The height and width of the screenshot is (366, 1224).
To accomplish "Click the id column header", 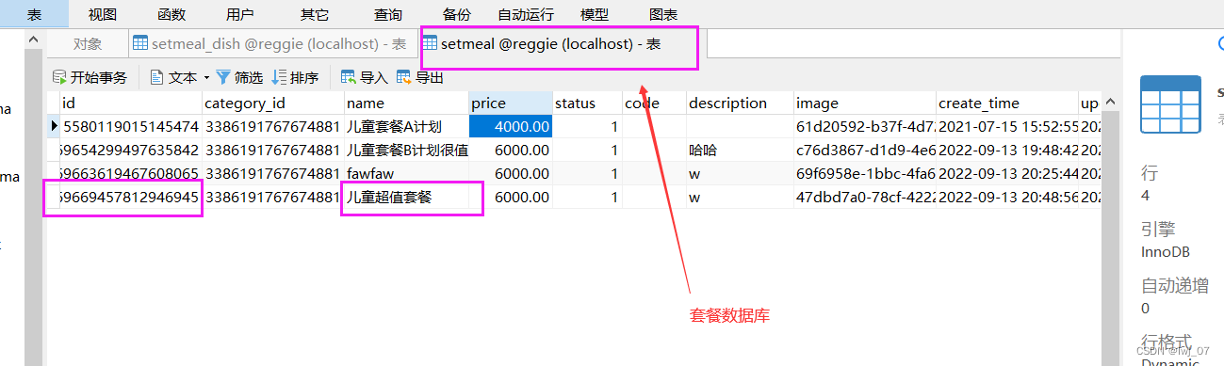I will (130, 103).
